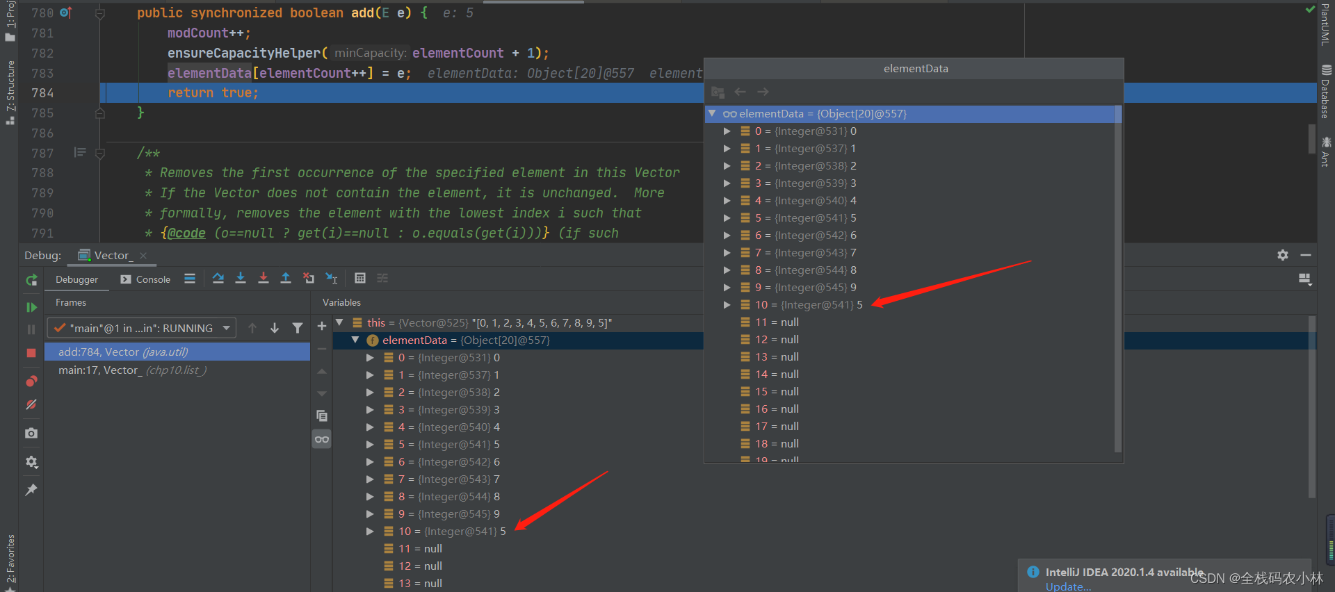Switch to the Console tab
The height and width of the screenshot is (592, 1335).
pos(145,279)
